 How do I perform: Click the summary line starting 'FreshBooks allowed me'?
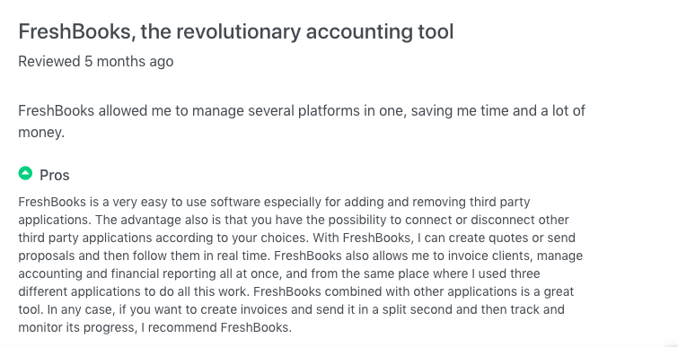tap(302, 111)
